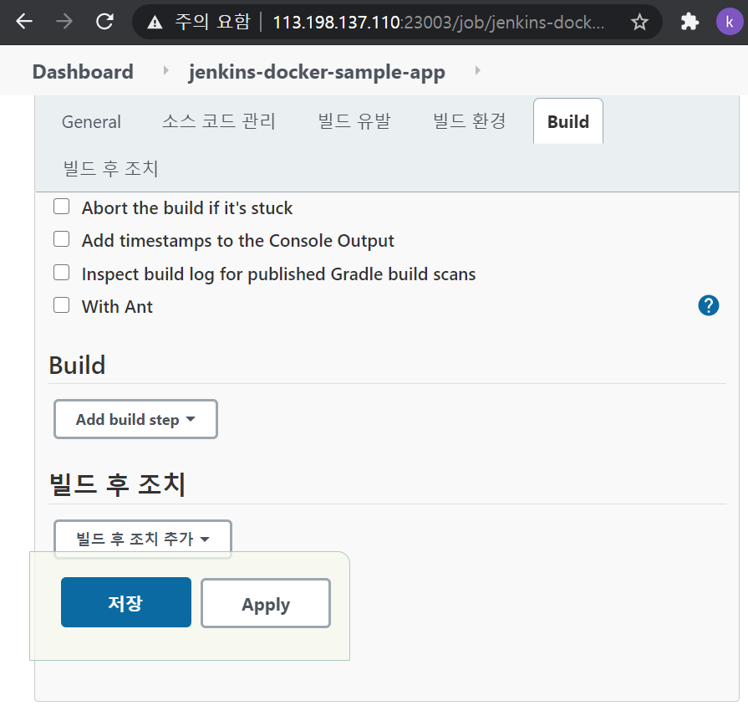This screenshot has height=711, width=748.
Task: Switch to the 소스 코드 관리 tab
Action: (x=219, y=122)
